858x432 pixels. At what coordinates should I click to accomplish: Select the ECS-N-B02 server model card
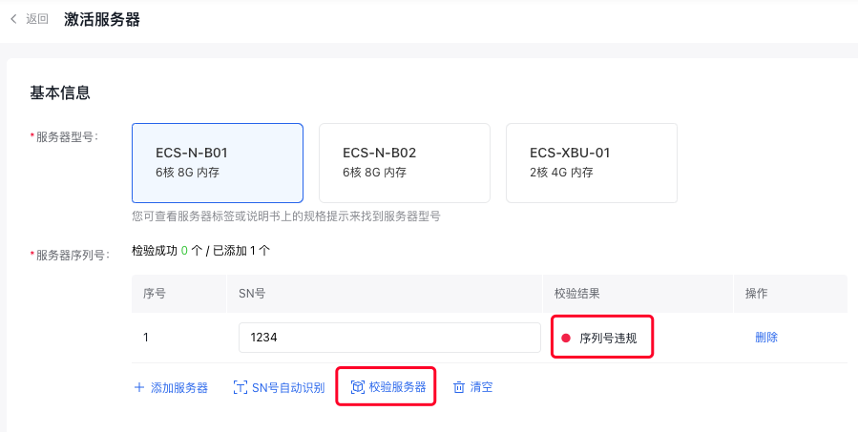[405, 163]
